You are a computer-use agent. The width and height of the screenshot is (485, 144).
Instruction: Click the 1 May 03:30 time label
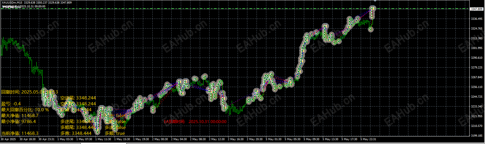65,139
